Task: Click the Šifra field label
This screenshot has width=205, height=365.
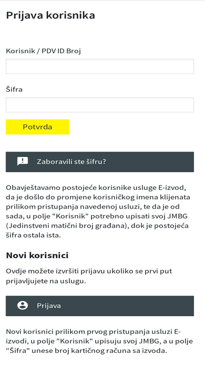Action: [14, 89]
